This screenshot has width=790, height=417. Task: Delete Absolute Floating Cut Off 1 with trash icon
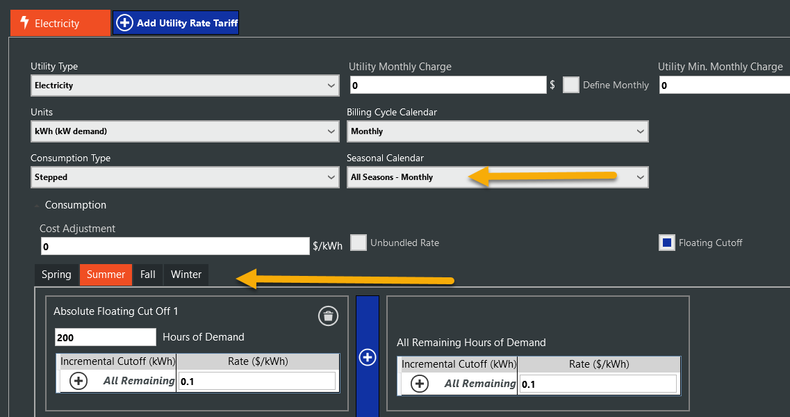click(x=328, y=316)
